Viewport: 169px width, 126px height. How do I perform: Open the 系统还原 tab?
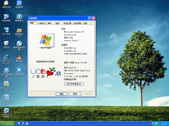pos(67,23)
